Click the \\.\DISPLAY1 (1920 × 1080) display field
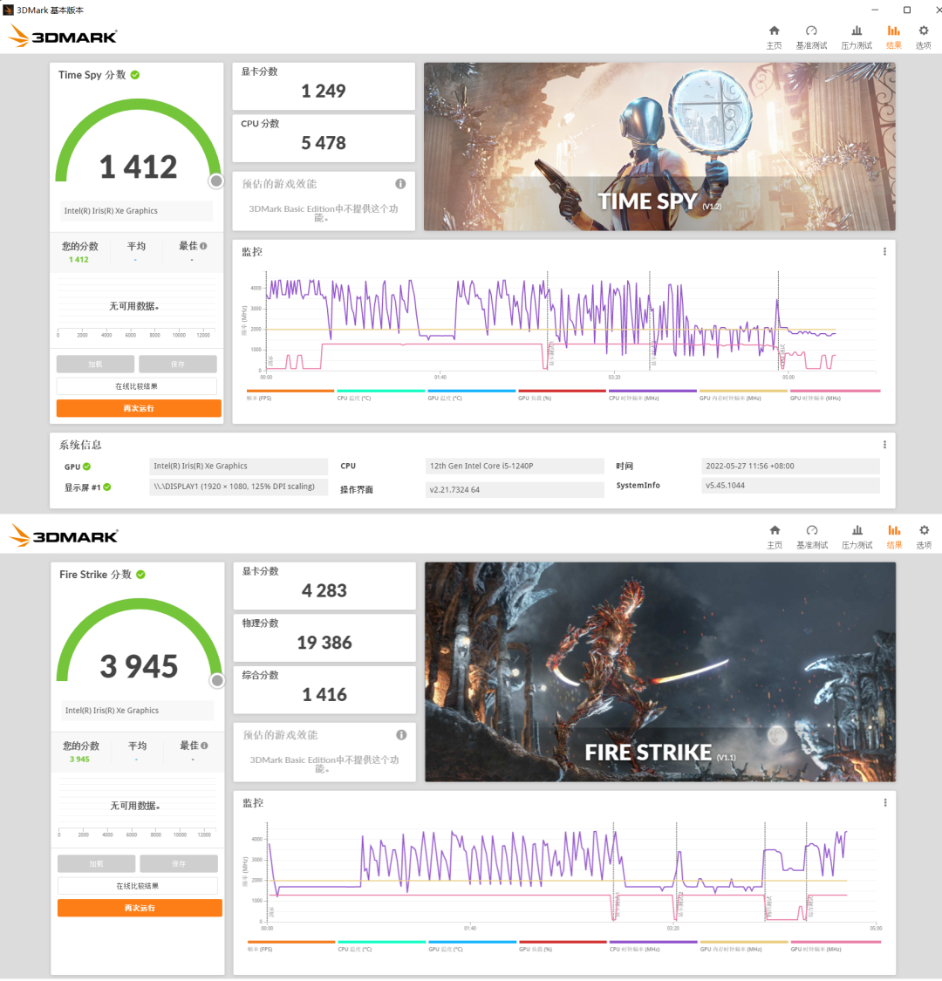 [x=238, y=487]
